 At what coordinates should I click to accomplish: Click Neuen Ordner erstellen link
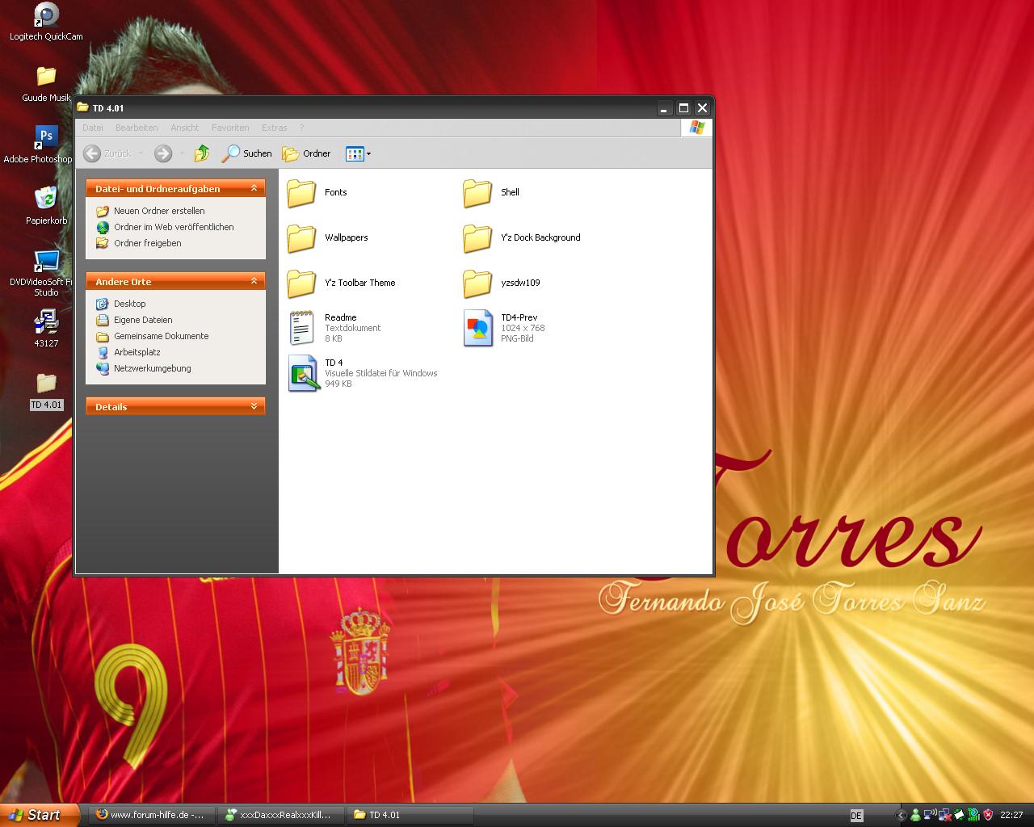click(x=159, y=211)
